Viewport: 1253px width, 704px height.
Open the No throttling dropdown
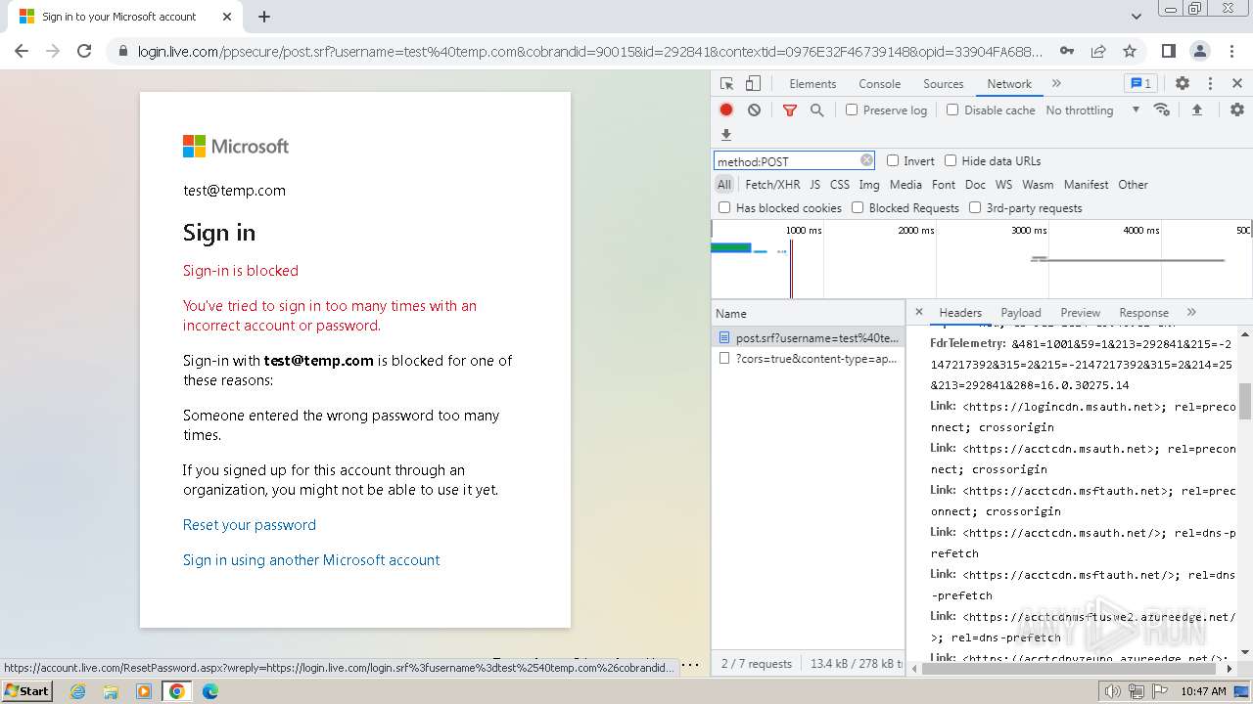tap(1092, 110)
